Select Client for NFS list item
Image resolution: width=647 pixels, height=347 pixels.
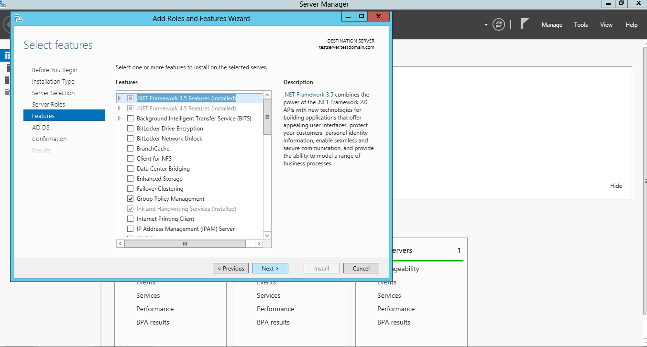(x=154, y=159)
